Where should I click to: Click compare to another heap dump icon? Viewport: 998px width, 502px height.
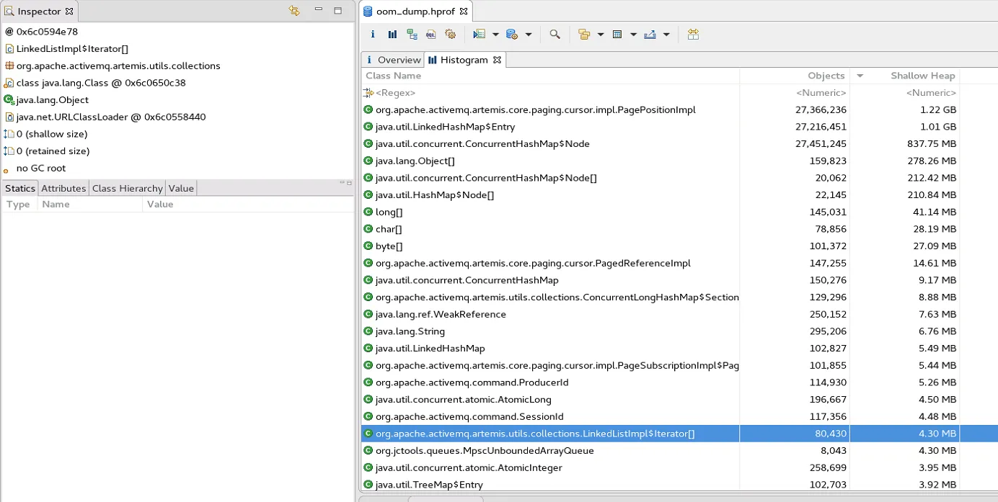pyautogui.click(x=693, y=34)
